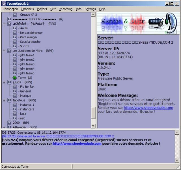Screen dimensions: 181x170
Task: Open the Self menu
Action: tap(53, 9)
